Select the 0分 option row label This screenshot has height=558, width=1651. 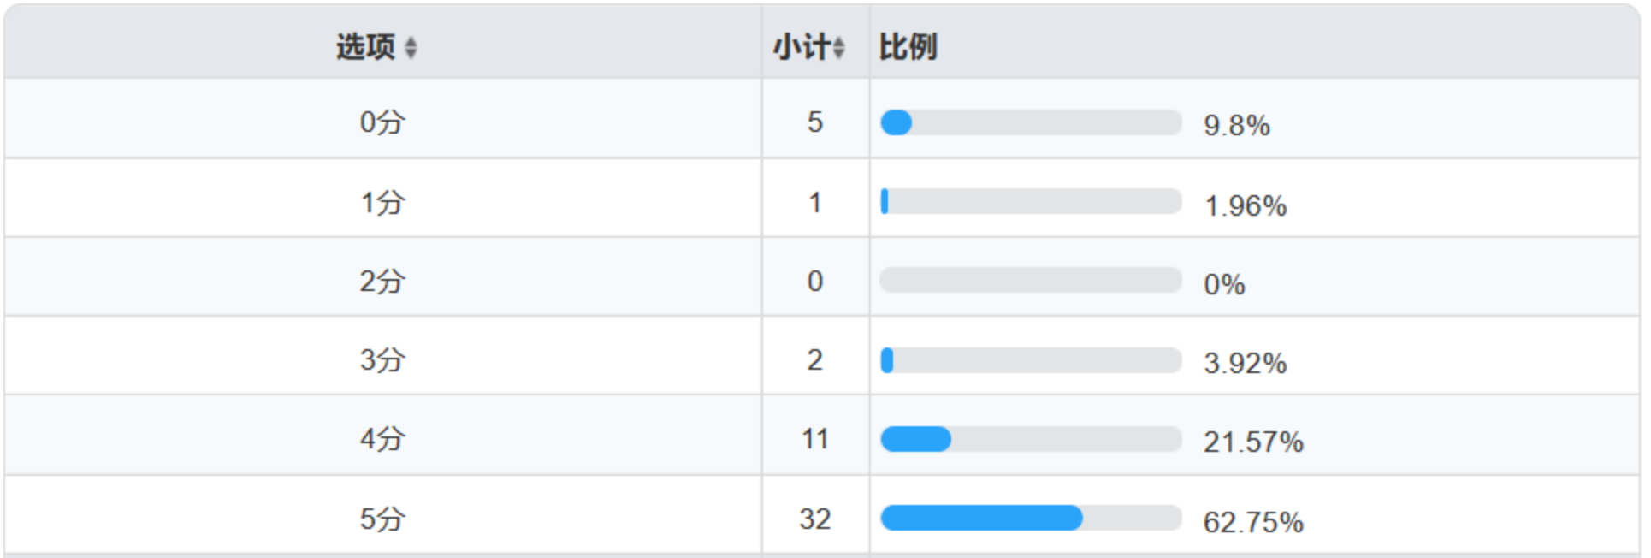pos(382,122)
